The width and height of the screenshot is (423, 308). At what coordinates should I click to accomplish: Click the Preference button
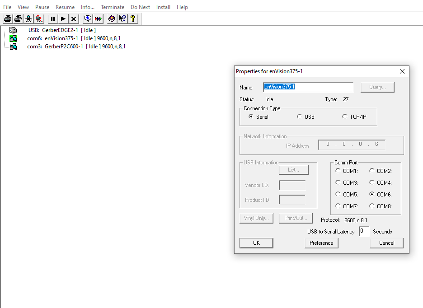point(321,243)
